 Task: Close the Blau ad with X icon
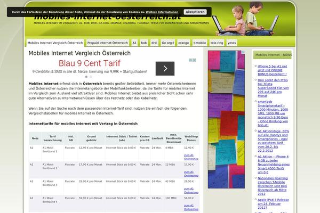click(x=195, y=60)
